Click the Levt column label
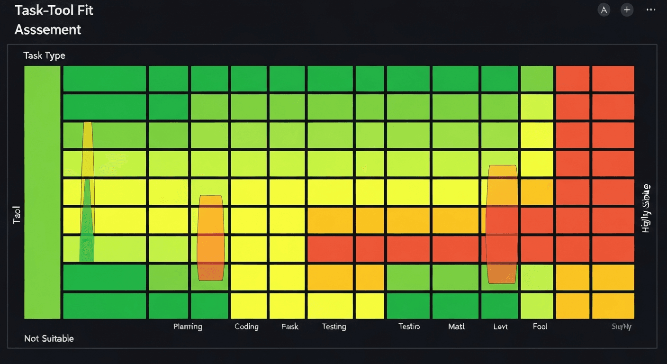The image size is (667, 364). coord(500,327)
